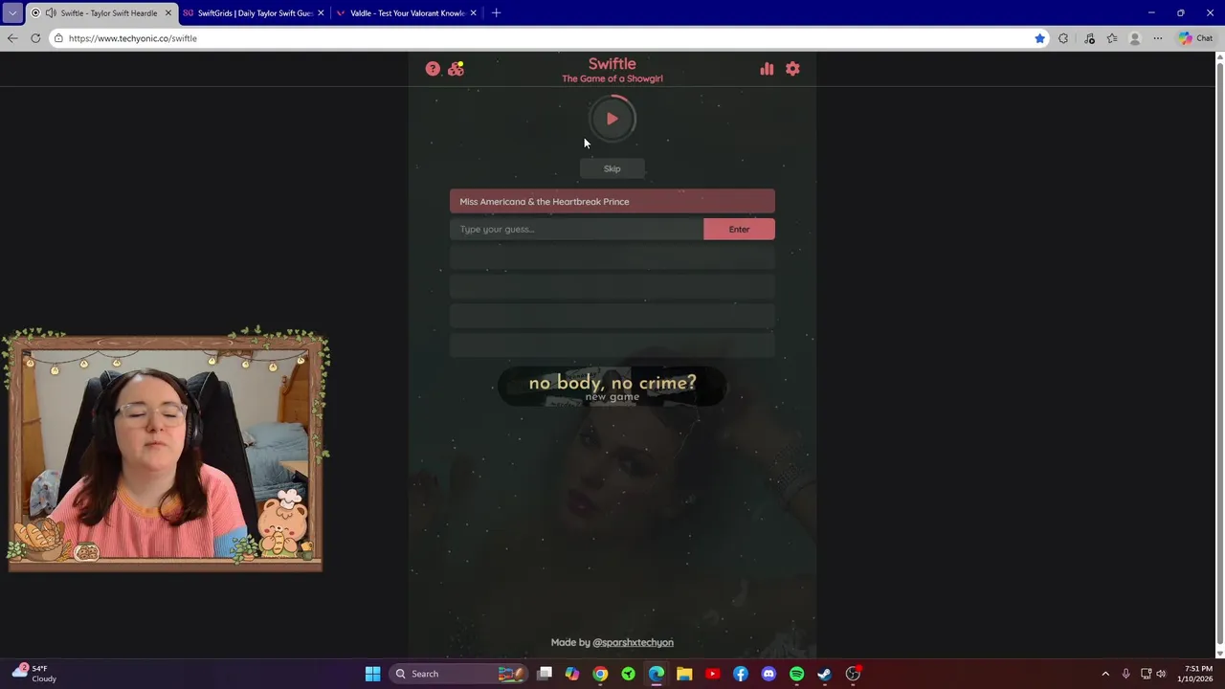
Task: Click the Enter button to submit guess
Action: point(739,229)
